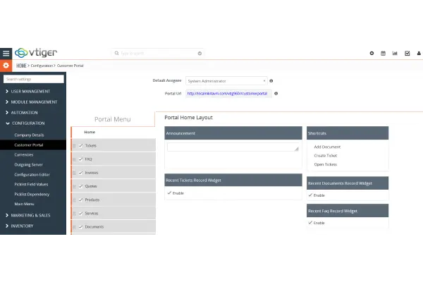The image size is (423, 282).
Task: Click the orange settings gear icon
Action: [x=6, y=66]
